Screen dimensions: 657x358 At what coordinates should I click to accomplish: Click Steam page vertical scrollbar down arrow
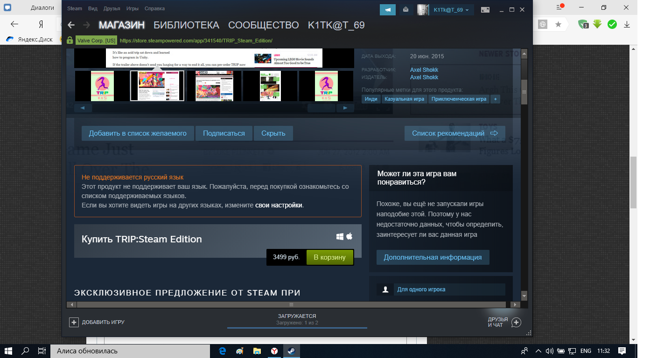tap(524, 296)
